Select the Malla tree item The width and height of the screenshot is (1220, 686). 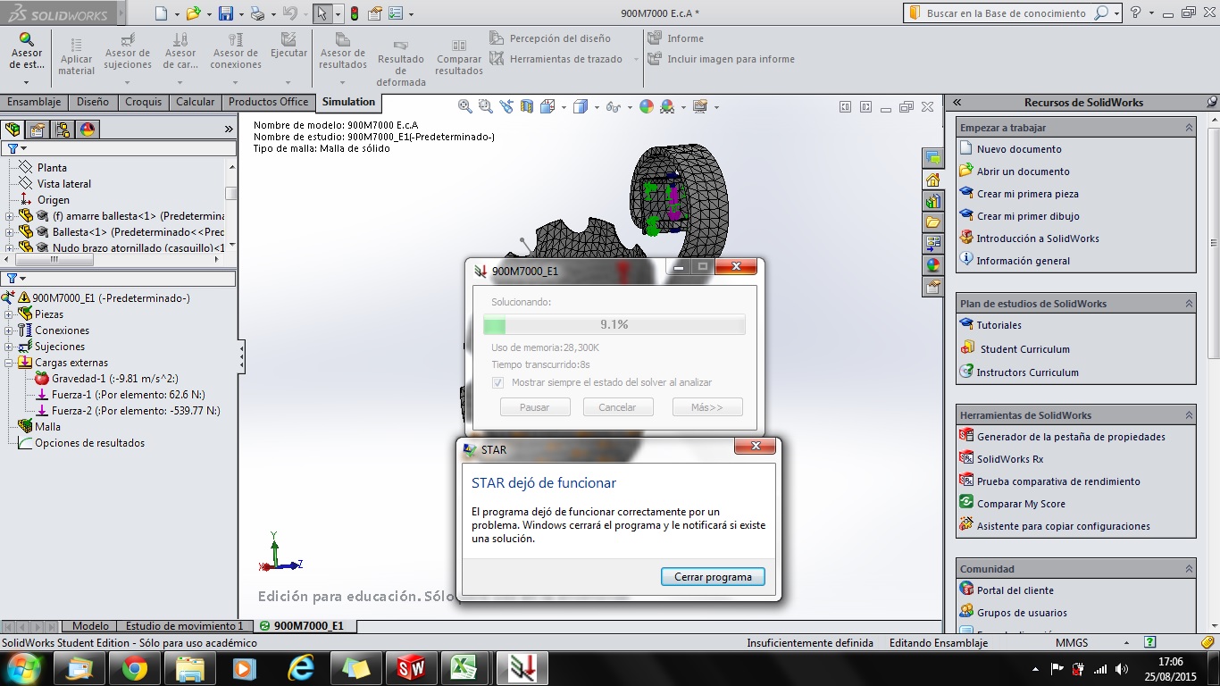click(40, 427)
